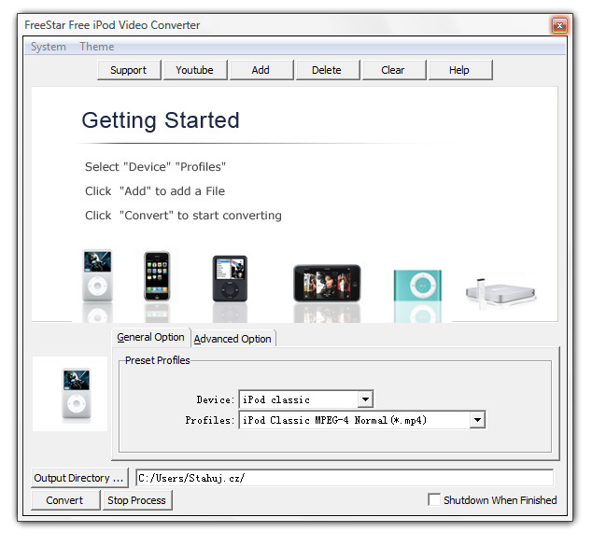Viewport: 592px width, 546px height.
Task: Start conversion with Convert button
Action: (64, 500)
